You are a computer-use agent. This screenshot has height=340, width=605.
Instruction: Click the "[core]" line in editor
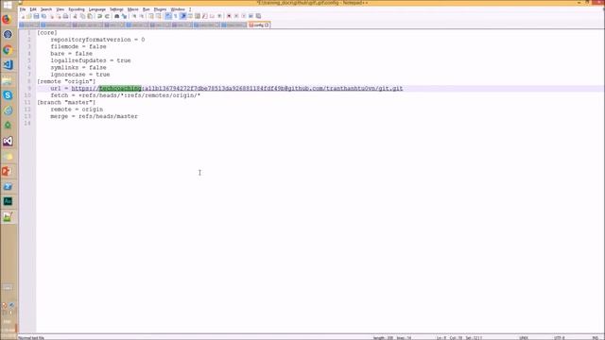(47, 33)
